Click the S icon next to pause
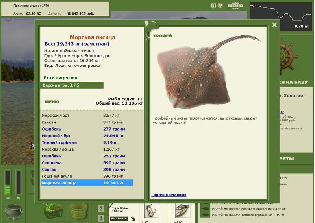The height and width of the screenshot is (223, 315). point(220,6)
